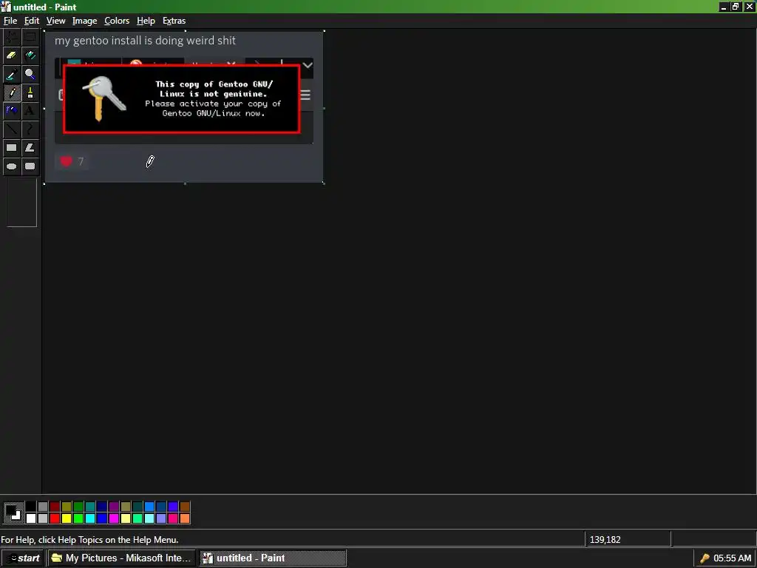Open the File menu
The image size is (757, 568).
[10, 21]
